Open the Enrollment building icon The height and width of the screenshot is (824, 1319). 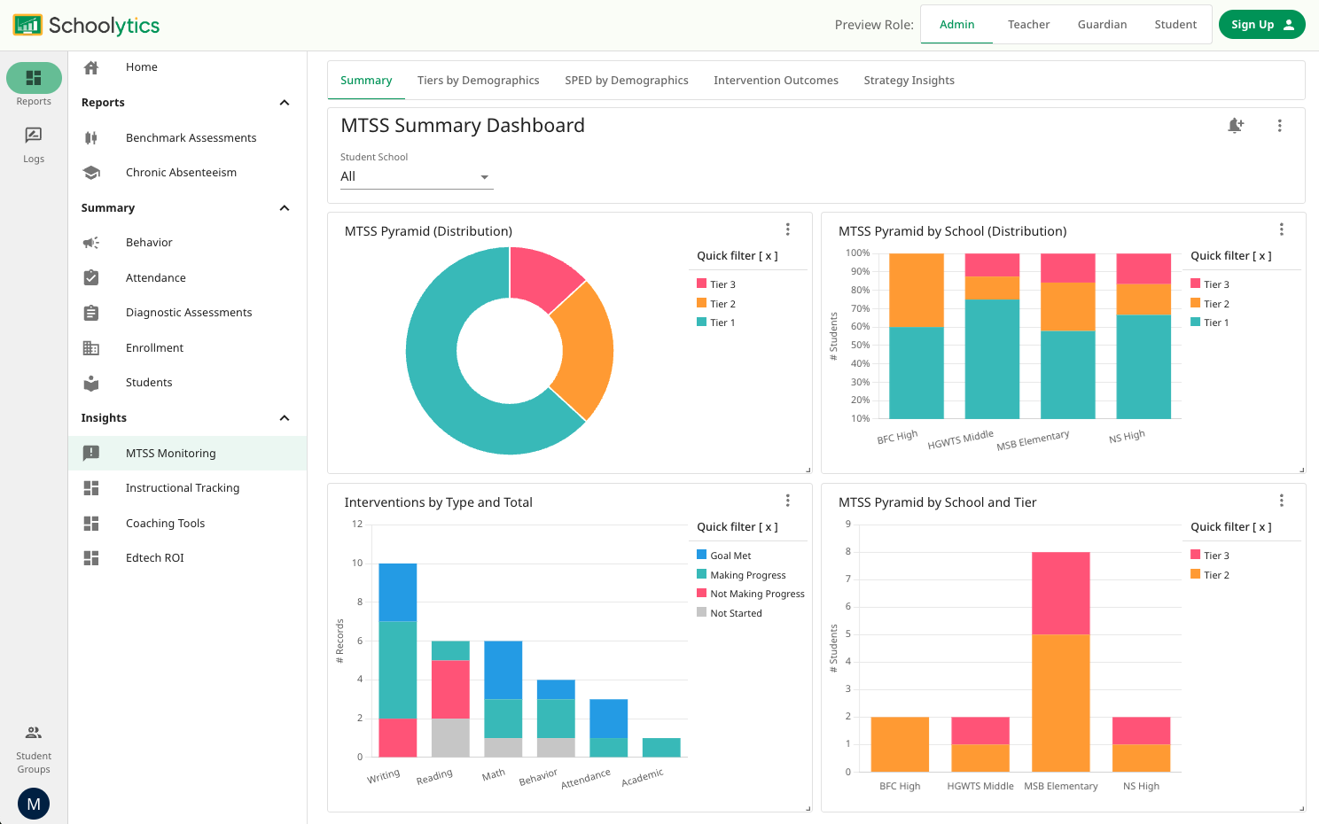91,347
